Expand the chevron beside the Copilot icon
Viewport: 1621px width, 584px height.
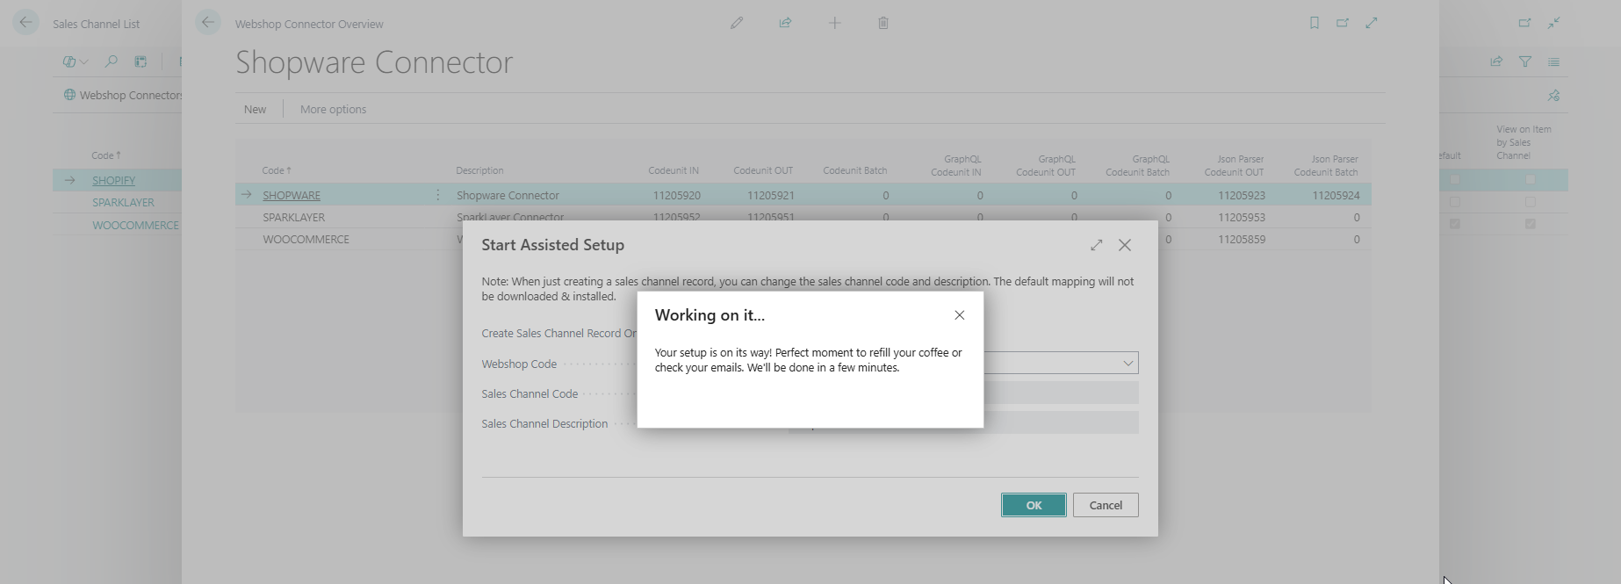[84, 61]
